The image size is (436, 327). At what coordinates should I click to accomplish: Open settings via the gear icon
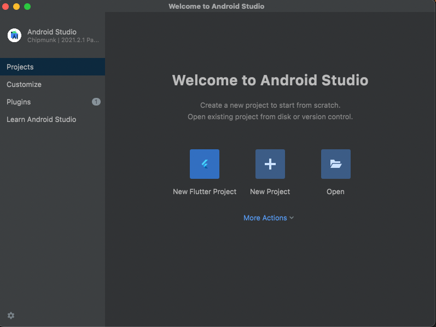[11, 316]
